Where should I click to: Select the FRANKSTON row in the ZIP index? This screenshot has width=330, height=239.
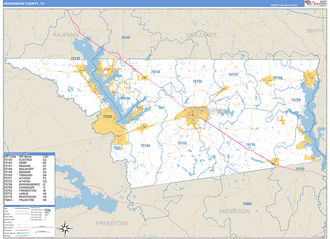click(x=30, y=191)
